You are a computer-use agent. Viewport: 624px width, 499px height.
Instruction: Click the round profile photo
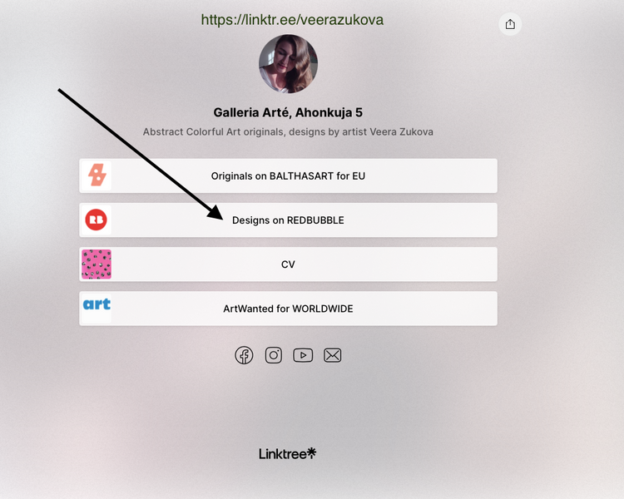pos(288,64)
